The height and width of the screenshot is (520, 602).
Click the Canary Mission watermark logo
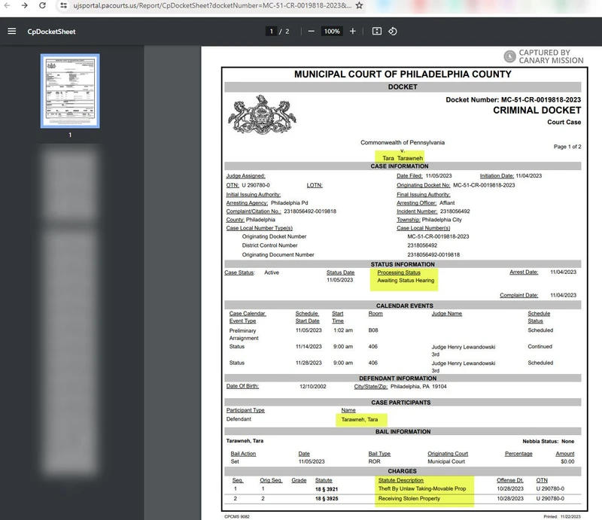tap(544, 57)
